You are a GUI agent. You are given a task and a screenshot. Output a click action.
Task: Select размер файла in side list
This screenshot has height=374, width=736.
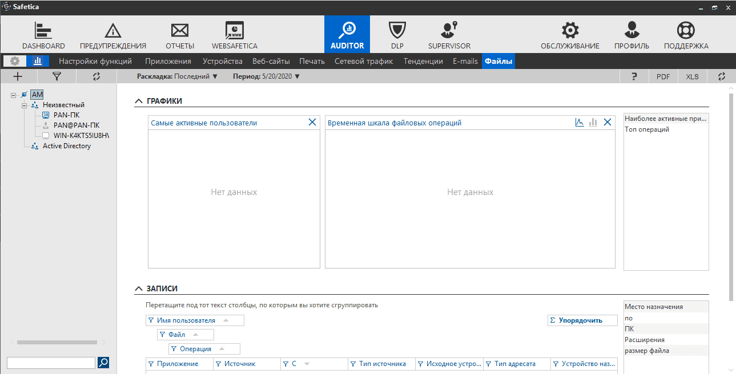click(647, 351)
